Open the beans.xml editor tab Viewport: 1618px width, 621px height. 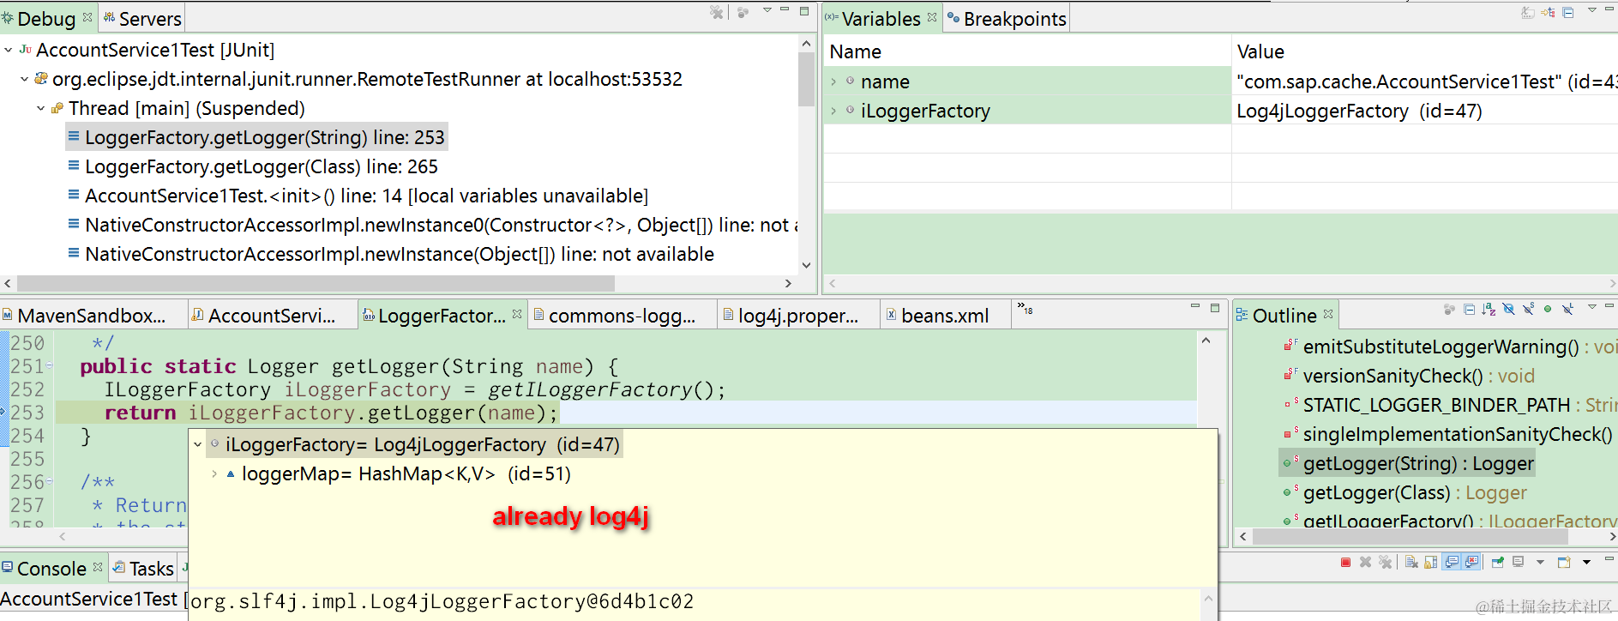pyautogui.click(x=944, y=316)
